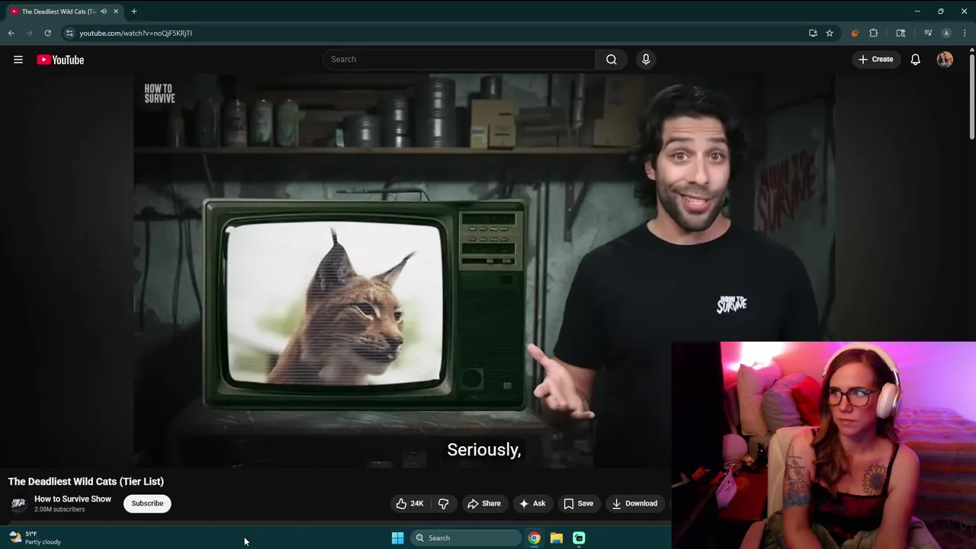Viewport: 976px width, 549px height.
Task: Reload the page with the refresh icon
Action: [47, 33]
